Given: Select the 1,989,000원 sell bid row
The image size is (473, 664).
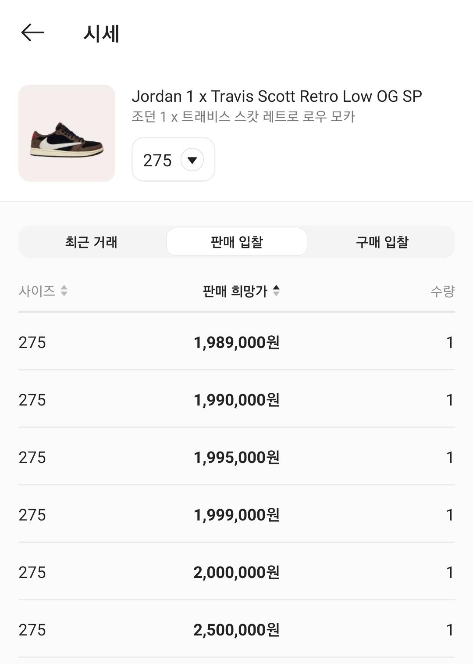Looking at the screenshot, I should point(237,342).
